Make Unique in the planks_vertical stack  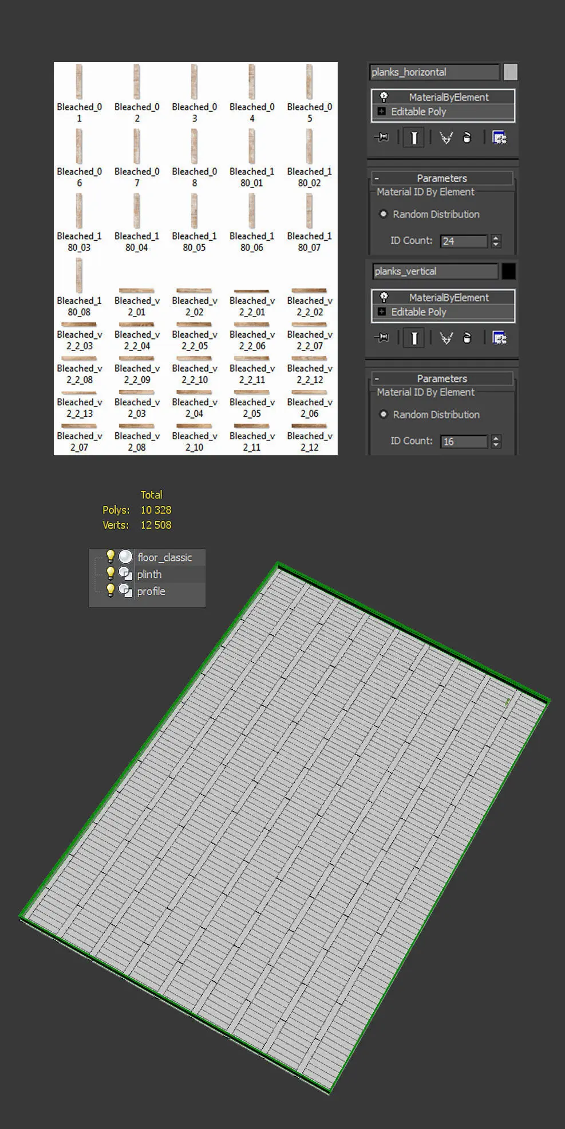[446, 338]
